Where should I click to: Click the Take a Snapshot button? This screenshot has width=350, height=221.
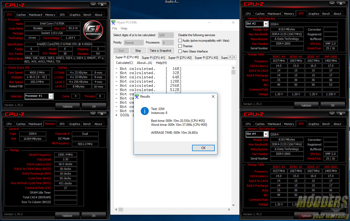(161, 51)
